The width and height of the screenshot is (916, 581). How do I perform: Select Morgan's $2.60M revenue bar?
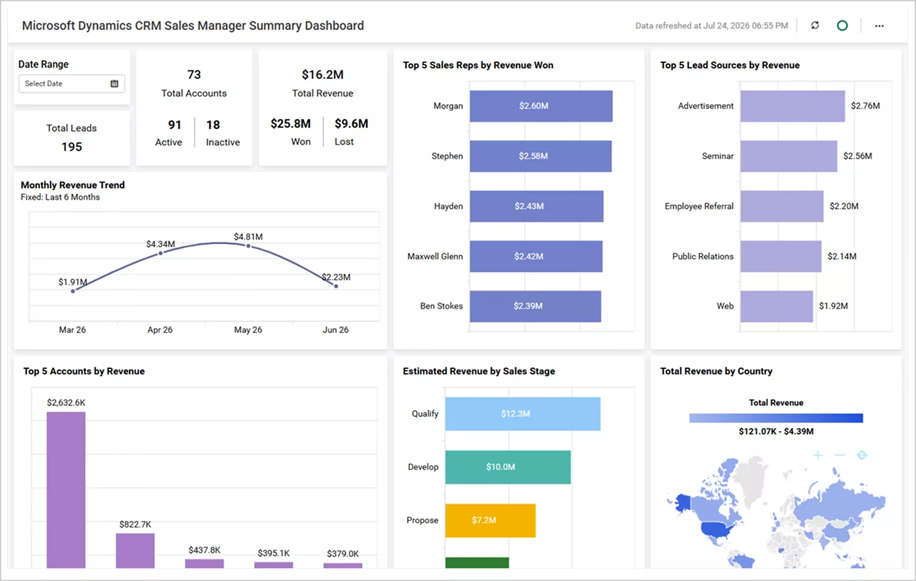point(541,106)
